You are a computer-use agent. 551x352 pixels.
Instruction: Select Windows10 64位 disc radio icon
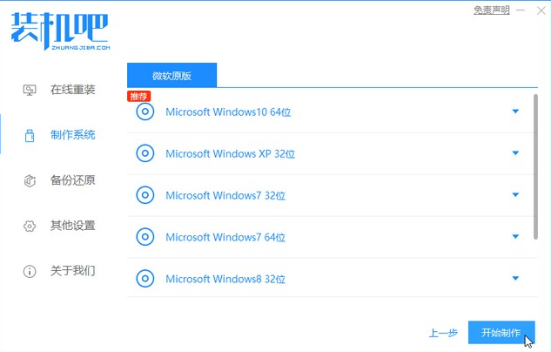[145, 112]
